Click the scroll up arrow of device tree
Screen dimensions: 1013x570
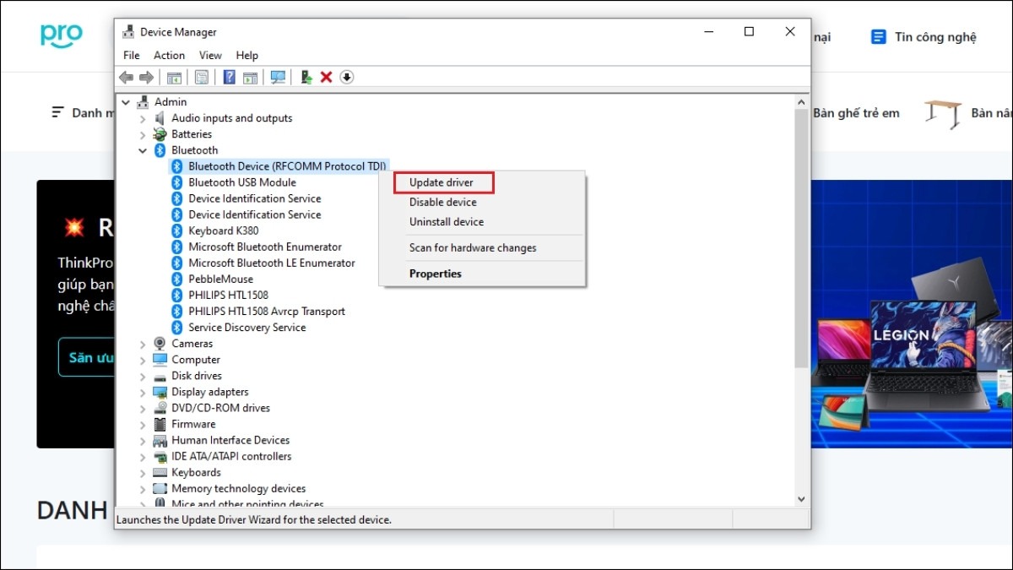801,101
